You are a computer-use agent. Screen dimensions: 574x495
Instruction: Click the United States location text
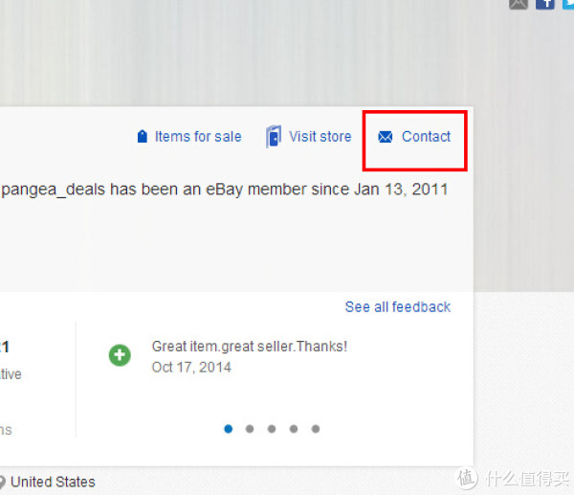(53, 482)
